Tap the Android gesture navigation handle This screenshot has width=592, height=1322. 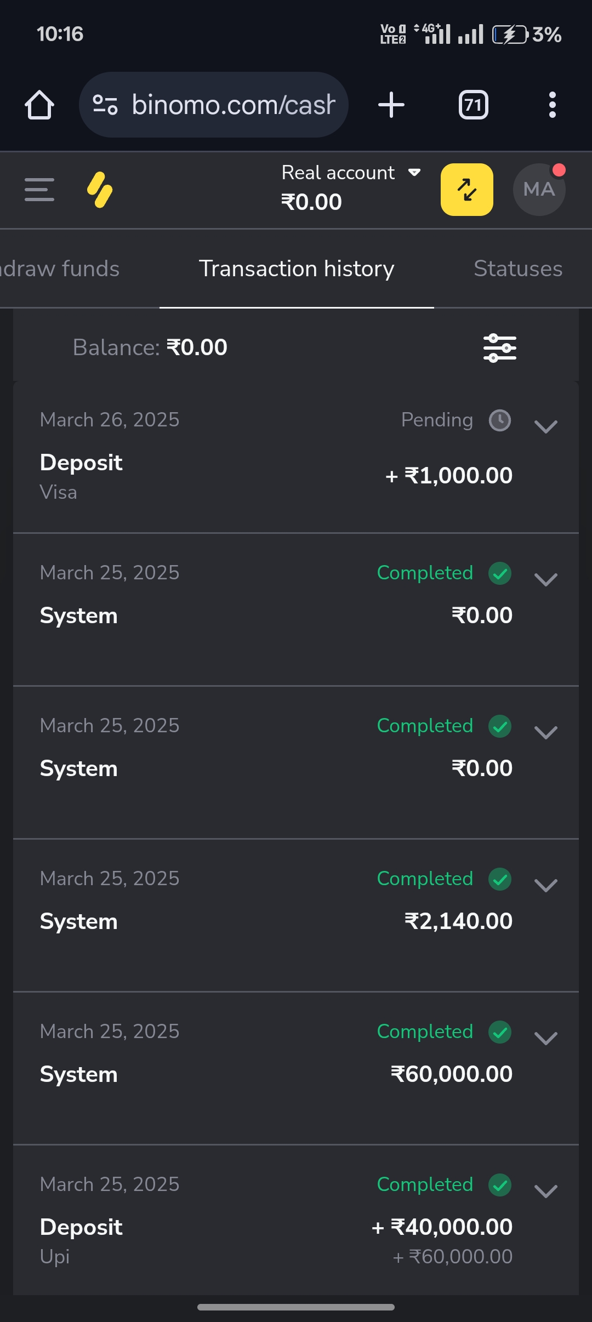[x=296, y=1307]
